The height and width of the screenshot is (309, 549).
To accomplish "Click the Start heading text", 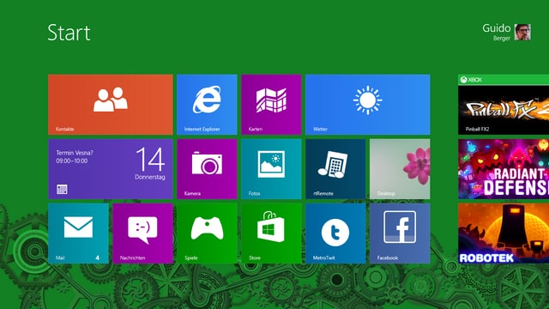I will (x=69, y=33).
